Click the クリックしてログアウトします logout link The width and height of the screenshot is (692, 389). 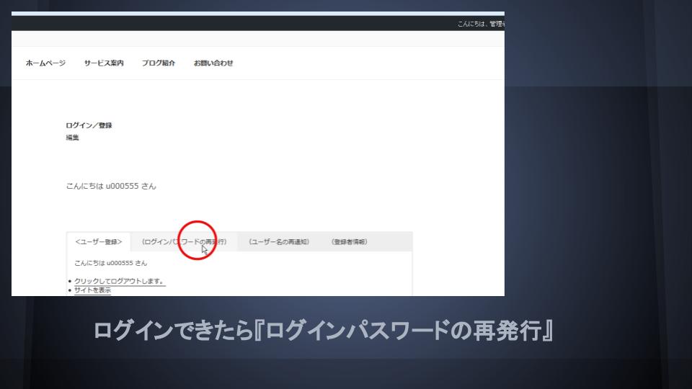pos(120,281)
